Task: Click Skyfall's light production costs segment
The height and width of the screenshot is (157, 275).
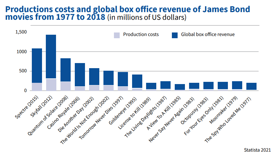Action: coord(51,85)
